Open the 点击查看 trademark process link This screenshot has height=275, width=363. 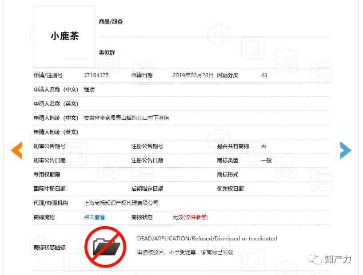[94, 217]
